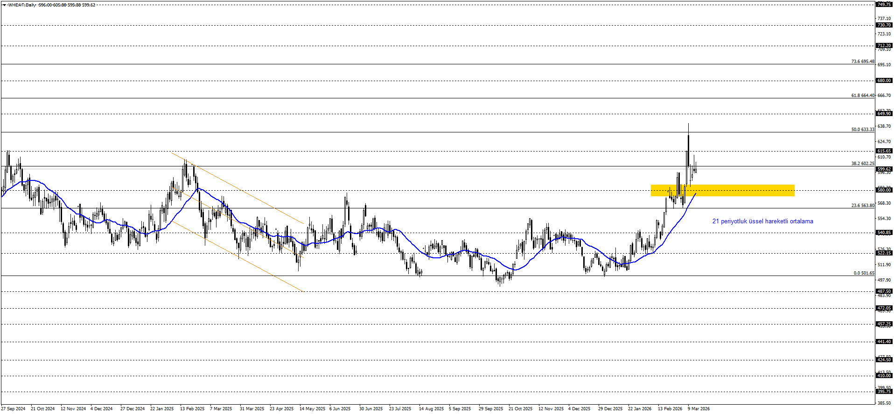Click the WHEAT,Daily chart title text
This screenshot has width=894, height=414.
(x=22, y=5)
